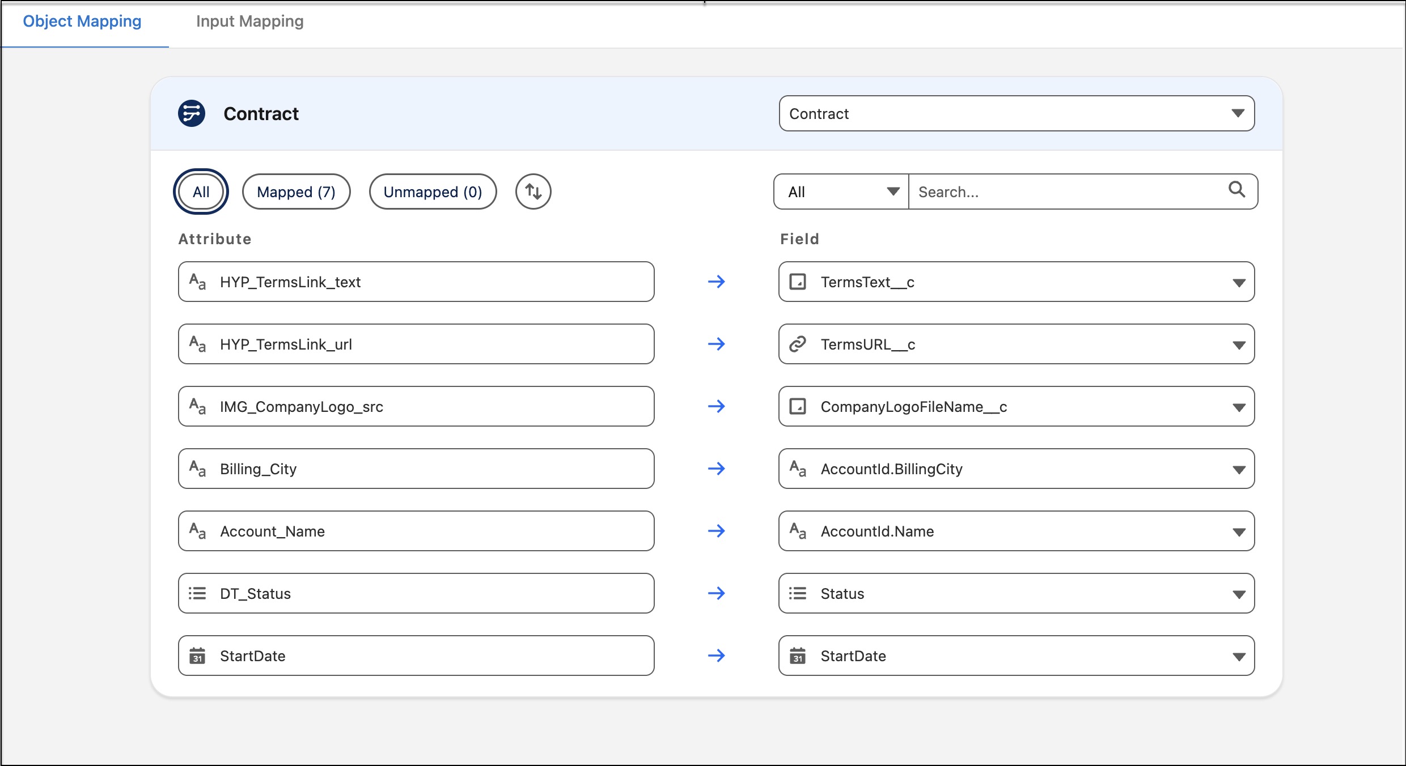Open the Input Mapping tab
Viewport: 1406px width, 766px height.
pyautogui.click(x=250, y=22)
